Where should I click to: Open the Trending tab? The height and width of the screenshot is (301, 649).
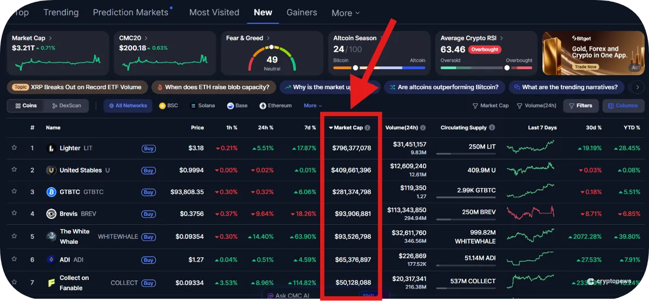tap(61, 12)
